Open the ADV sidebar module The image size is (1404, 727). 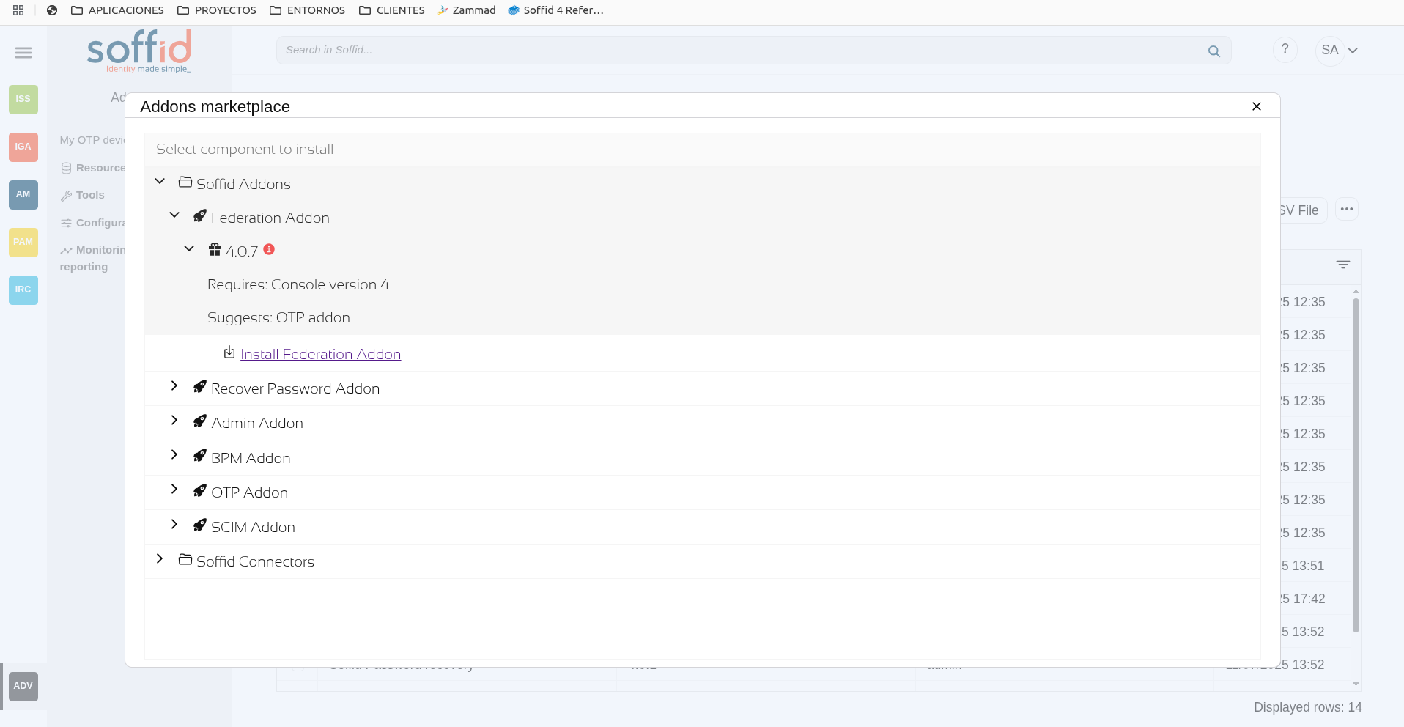[23, 686]
